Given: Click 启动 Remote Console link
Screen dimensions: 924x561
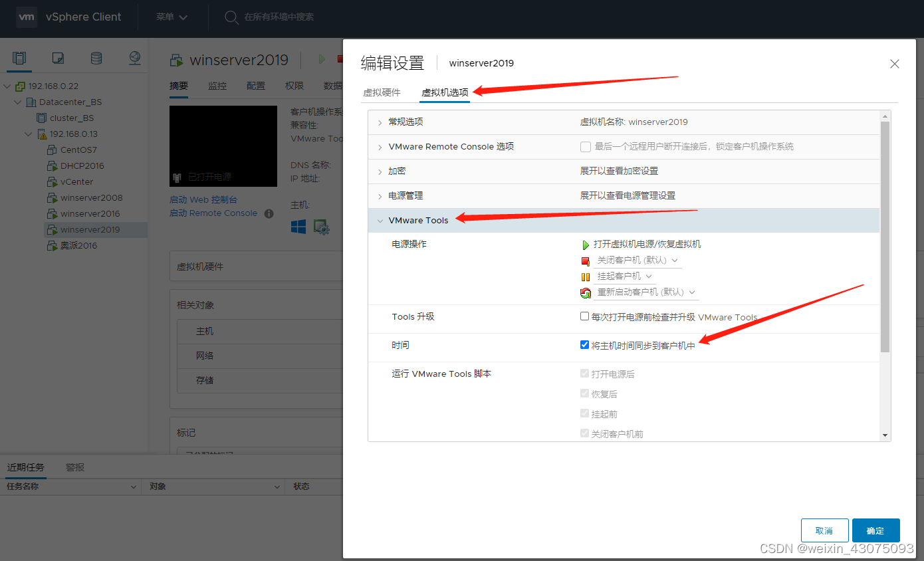Looking at the screenshot, I should click(213, 213).
